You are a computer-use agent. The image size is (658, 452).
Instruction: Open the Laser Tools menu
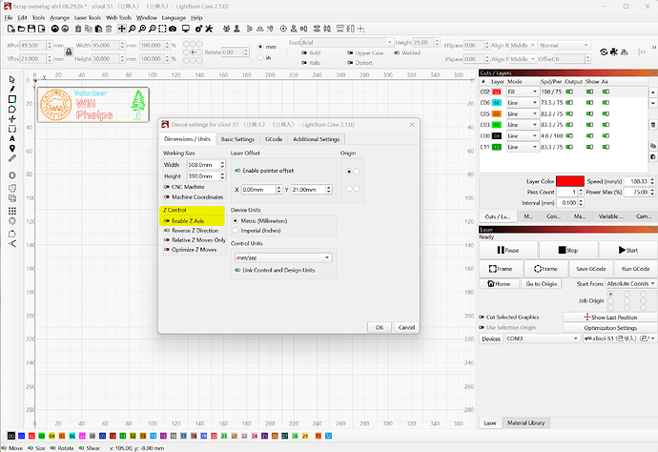[88, 17]
